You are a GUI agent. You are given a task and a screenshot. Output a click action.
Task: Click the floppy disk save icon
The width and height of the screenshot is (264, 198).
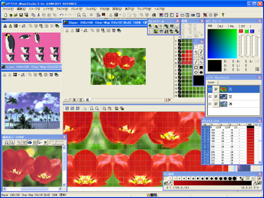21,15
